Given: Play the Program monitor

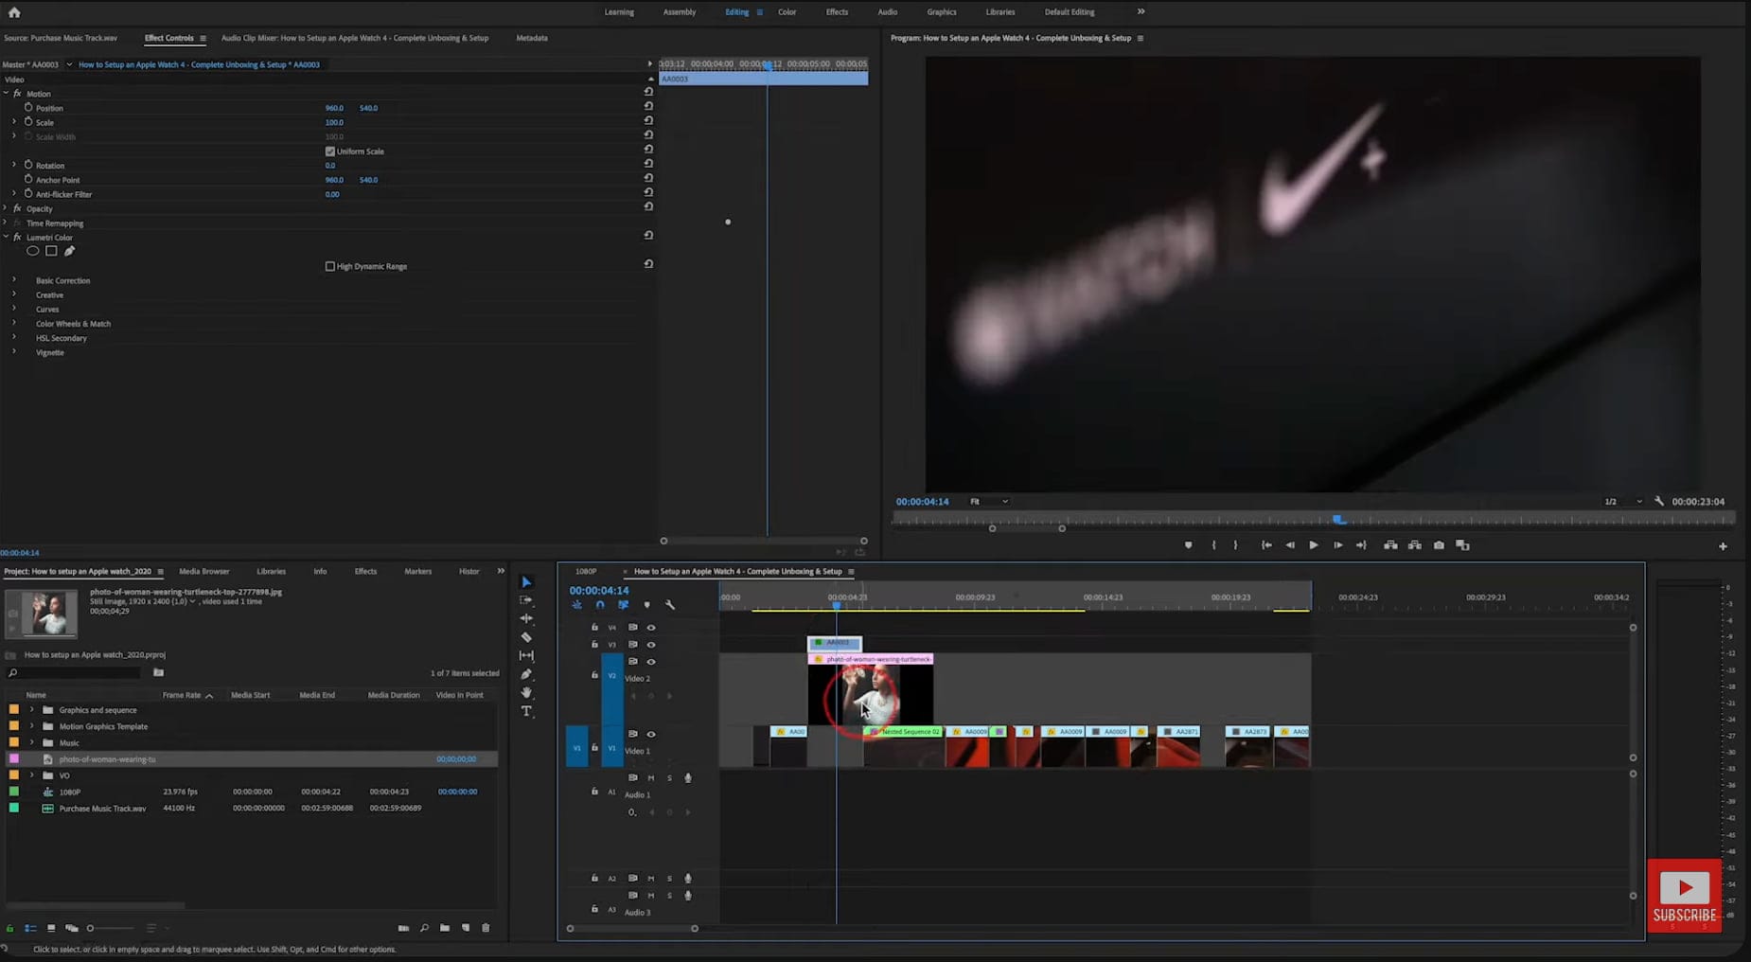Looking at the screenshot, I should pyautogui.click(x=1313, y=545).
